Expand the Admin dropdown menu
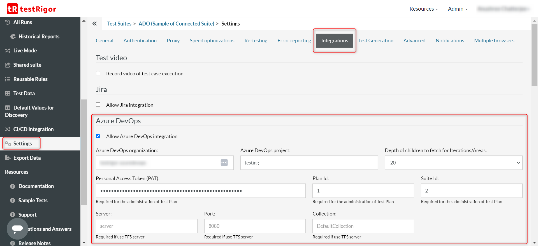This screenshot has width=538, height=246. 457,9
